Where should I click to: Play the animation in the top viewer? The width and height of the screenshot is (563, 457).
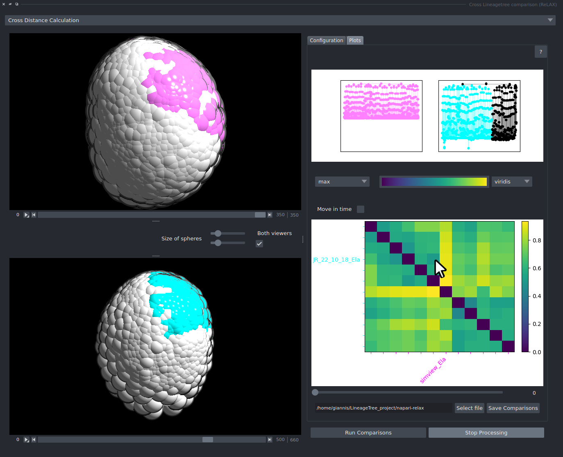[x=26, y=214]
